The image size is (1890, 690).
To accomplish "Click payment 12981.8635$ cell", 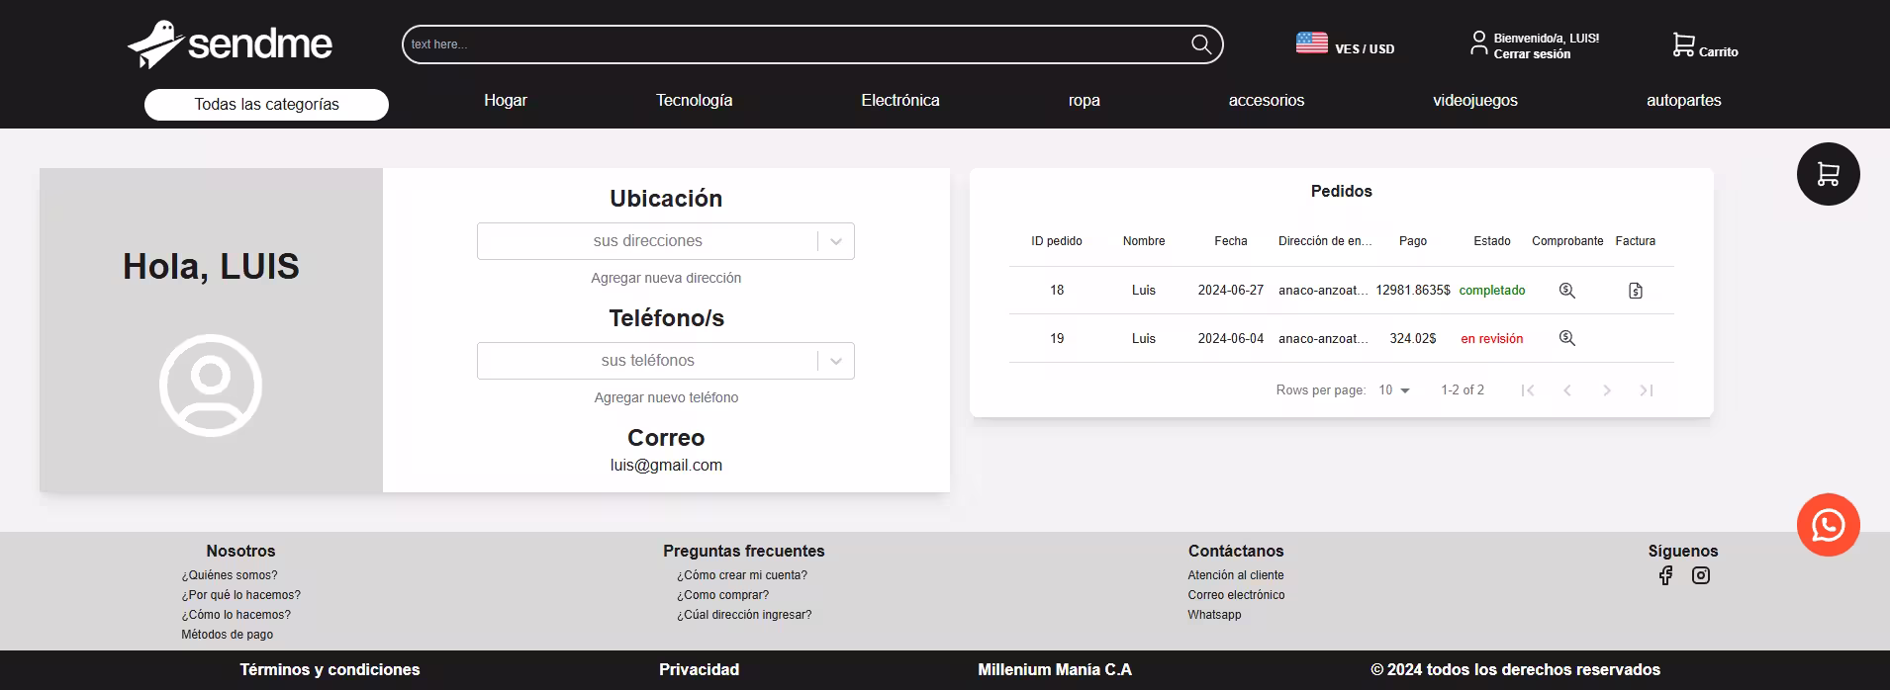I will (x=1412, y=291).
